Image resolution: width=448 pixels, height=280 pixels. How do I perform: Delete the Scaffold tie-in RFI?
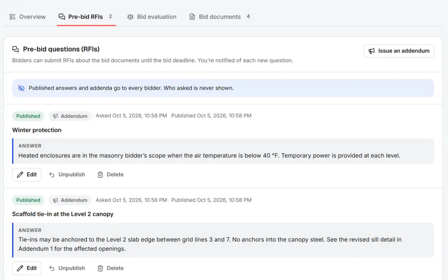tap(111, 268)
